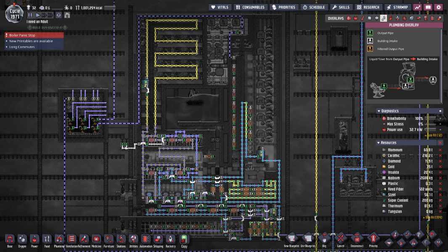The height and width of the screenshot is (252, 448).
Task: Open the Vitals tab
Action: pyautogui.click(x=220, y=7)
